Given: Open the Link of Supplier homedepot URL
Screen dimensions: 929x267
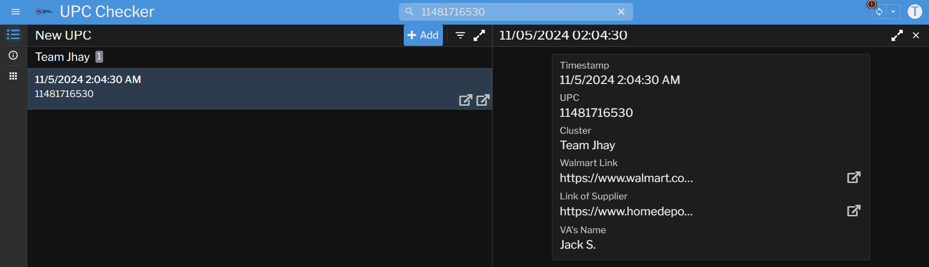Looking at the screenshot, I should 853,211.
